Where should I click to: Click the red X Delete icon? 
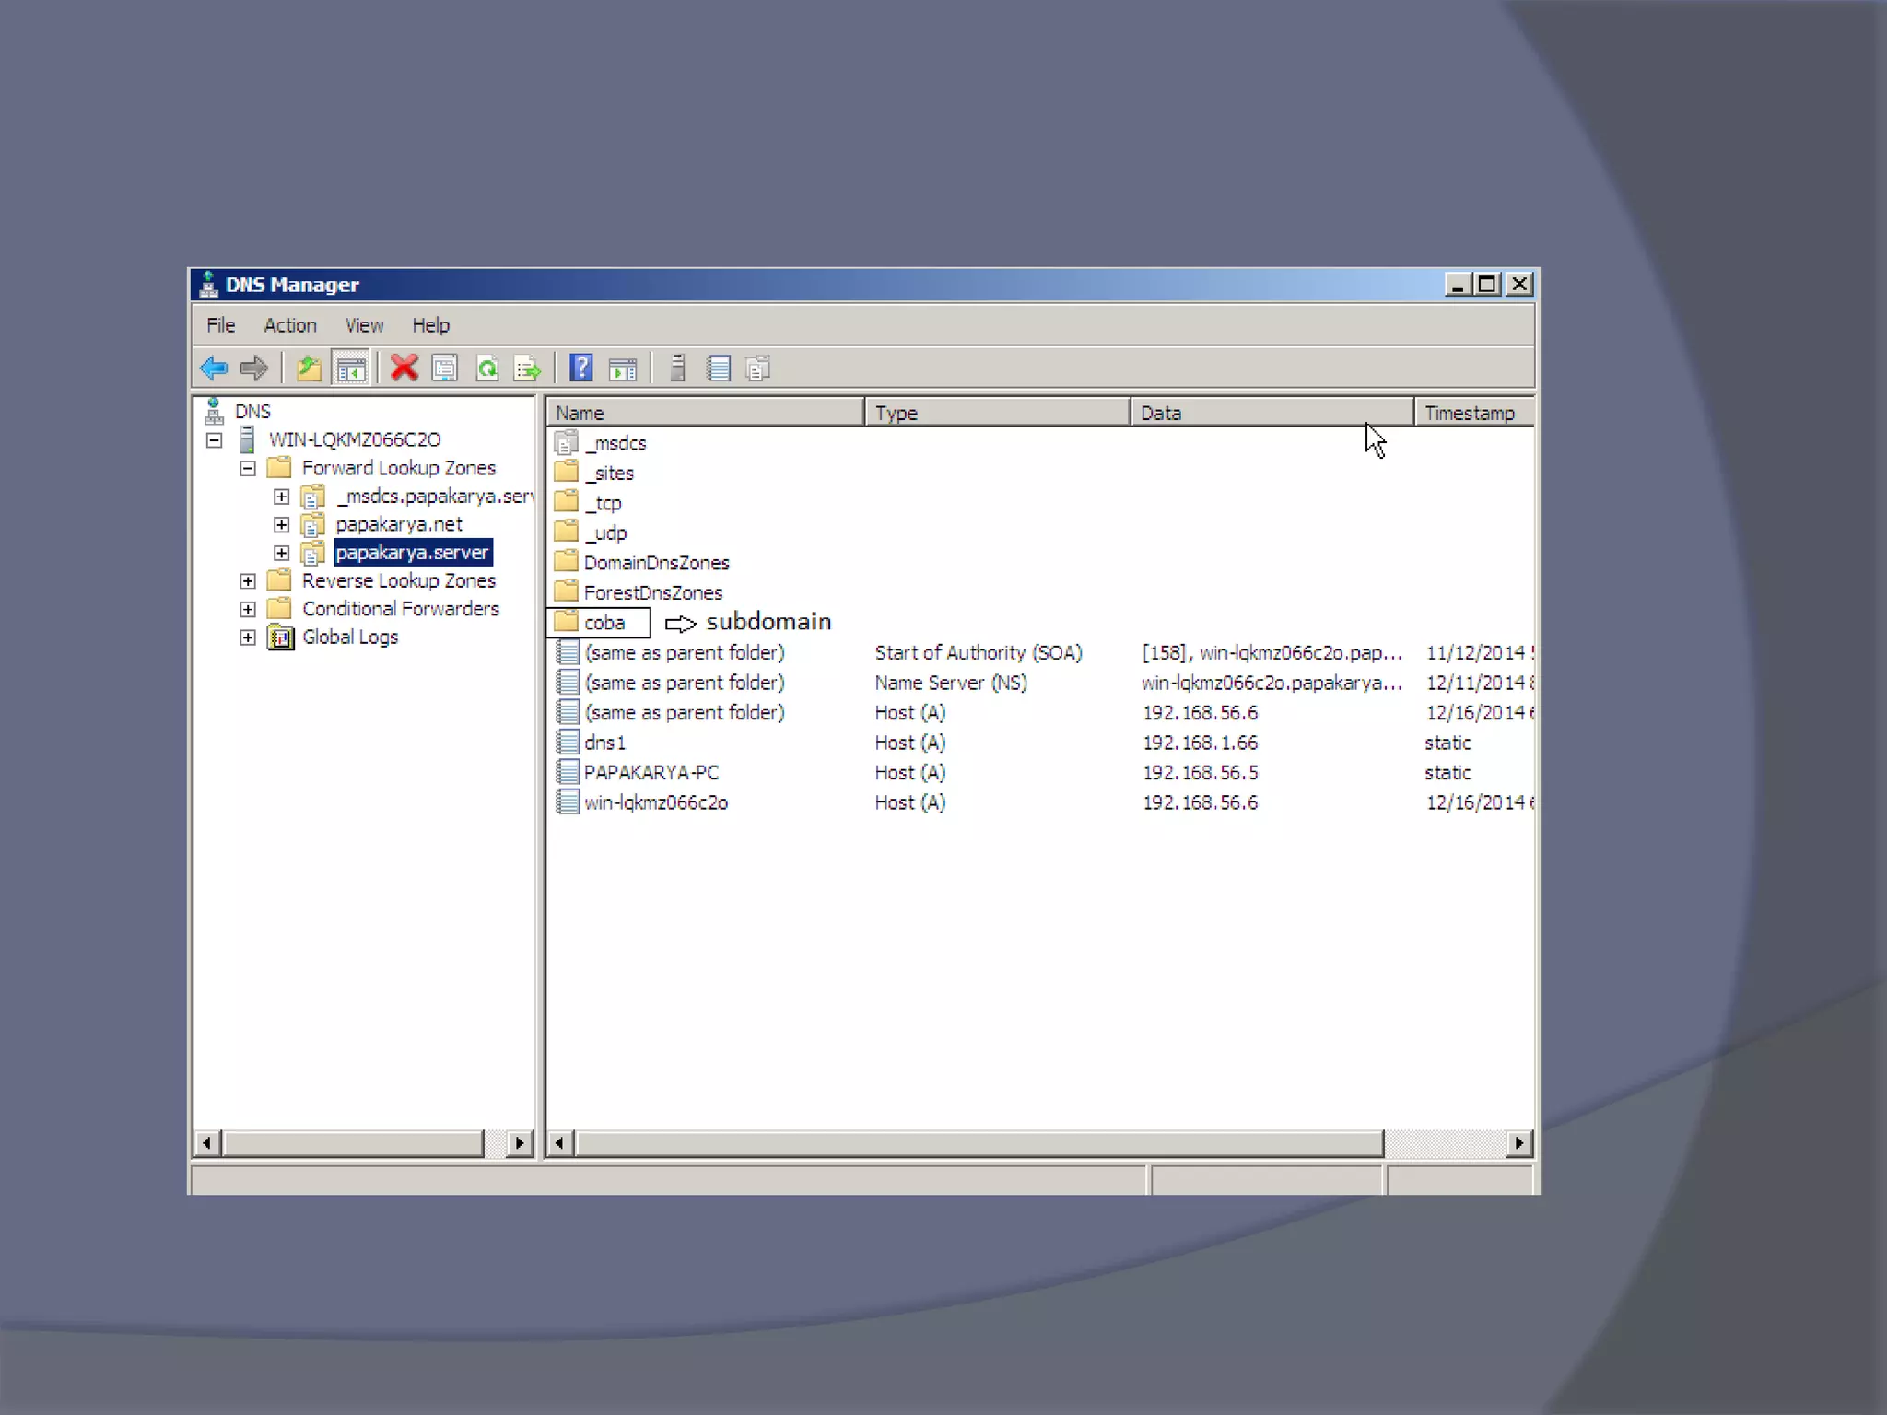(x=404, y=368)
